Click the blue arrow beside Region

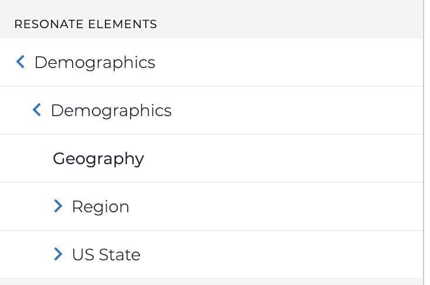(x=58, y=206)
